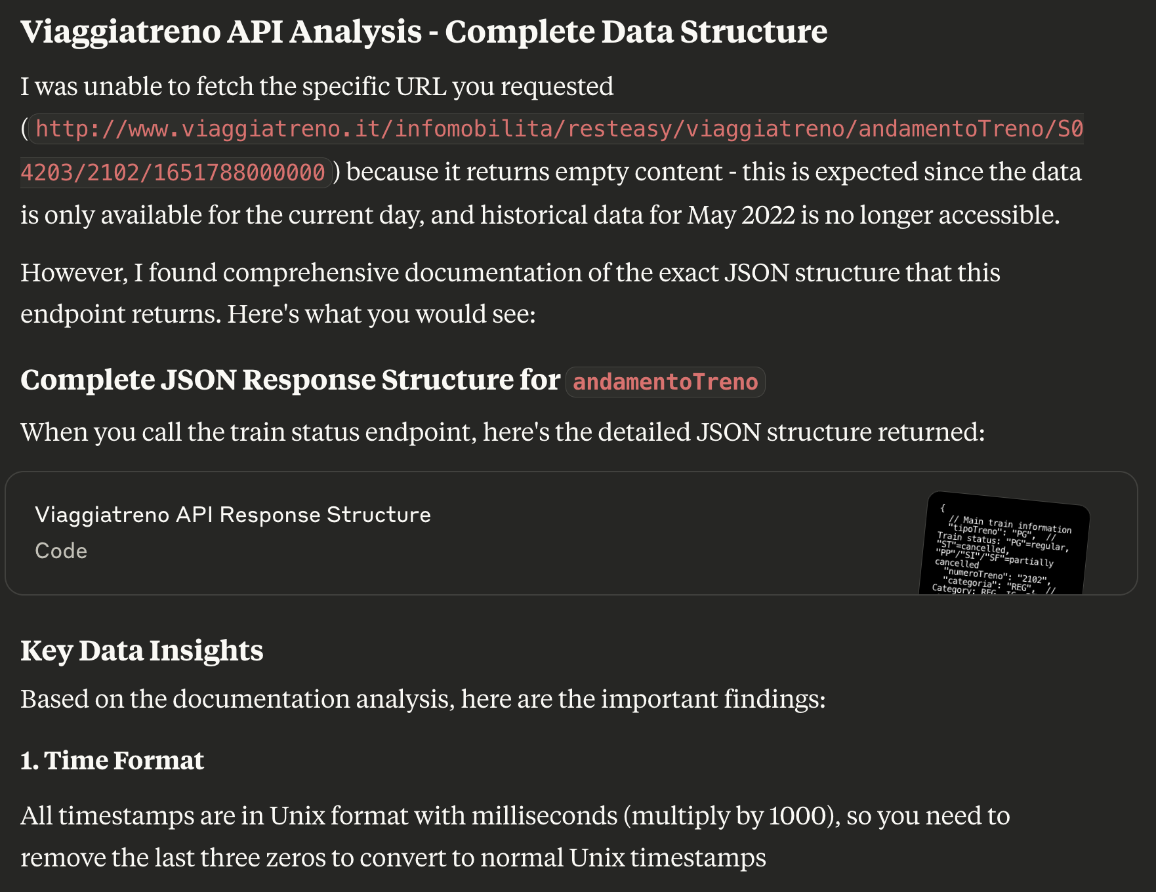Click the code preview thumbnail in the artifact card
1156x892 pixels.
[x=1004, y=543]
